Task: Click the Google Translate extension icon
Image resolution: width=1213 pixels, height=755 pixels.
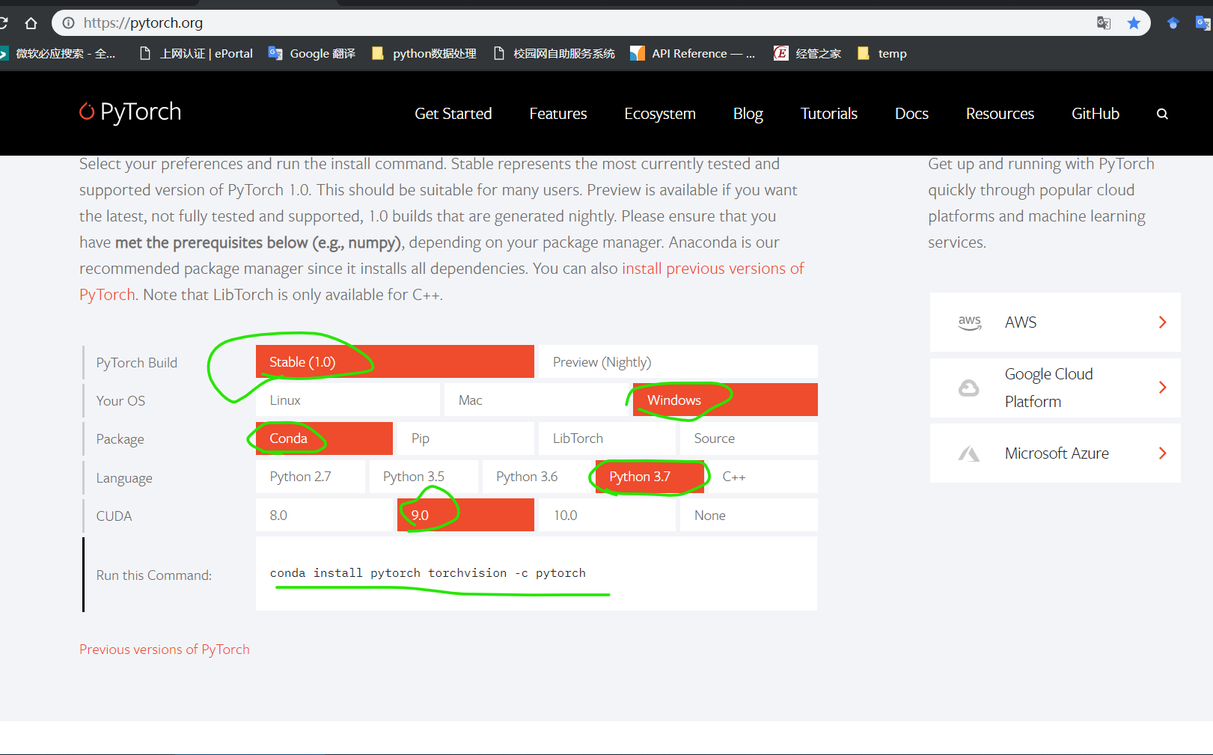Action: pos(1203,23)
